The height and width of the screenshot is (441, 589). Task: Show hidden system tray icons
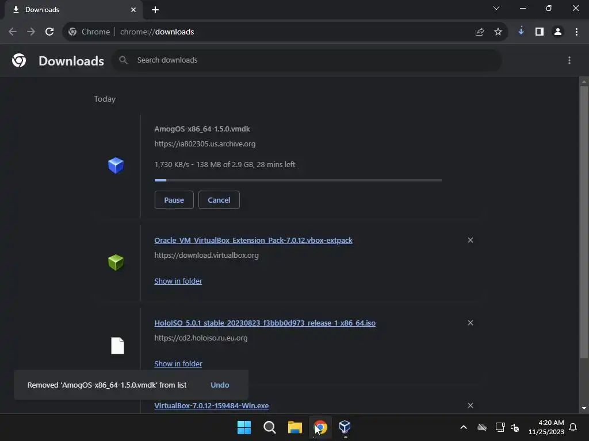pos(464,427)
